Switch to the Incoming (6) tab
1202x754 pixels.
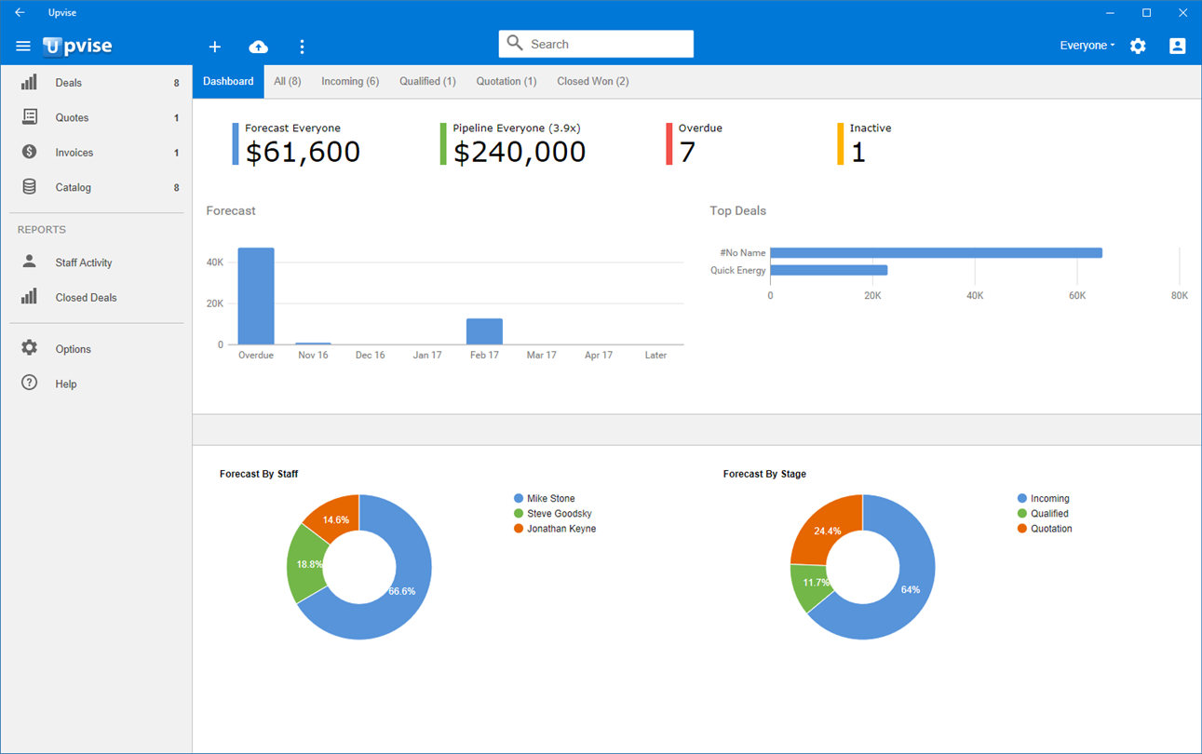(350, 82)
